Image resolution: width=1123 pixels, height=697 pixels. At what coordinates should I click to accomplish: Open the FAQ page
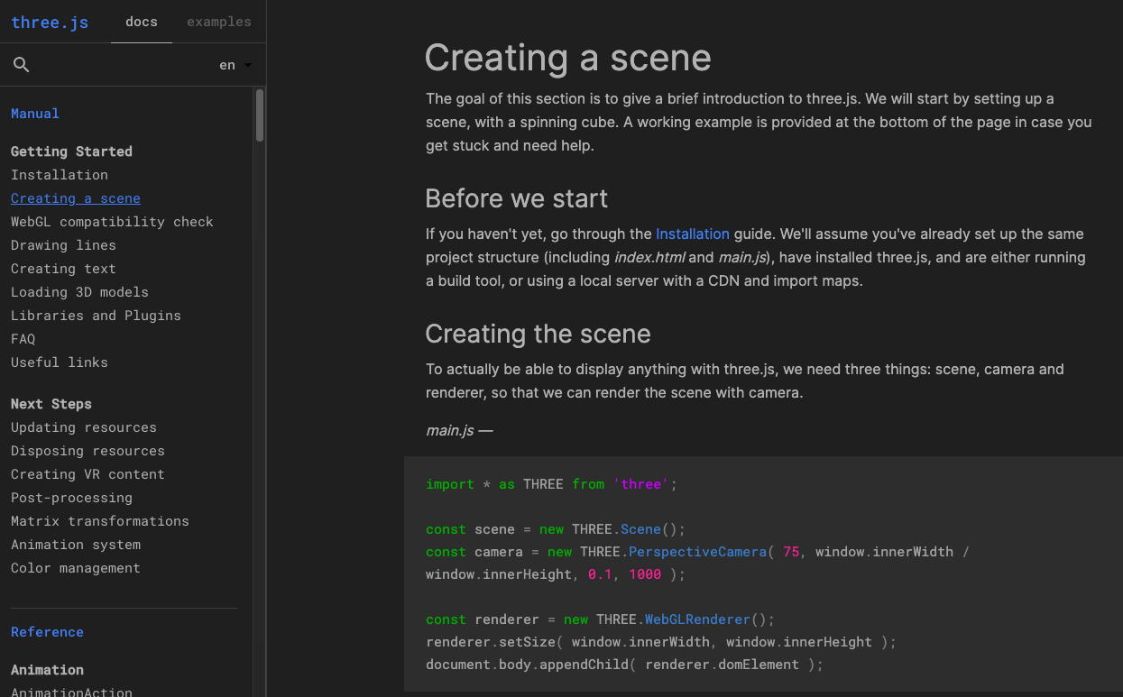[x=23, y=338]
